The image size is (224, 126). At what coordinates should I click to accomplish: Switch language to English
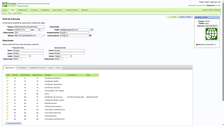point(207,2)
